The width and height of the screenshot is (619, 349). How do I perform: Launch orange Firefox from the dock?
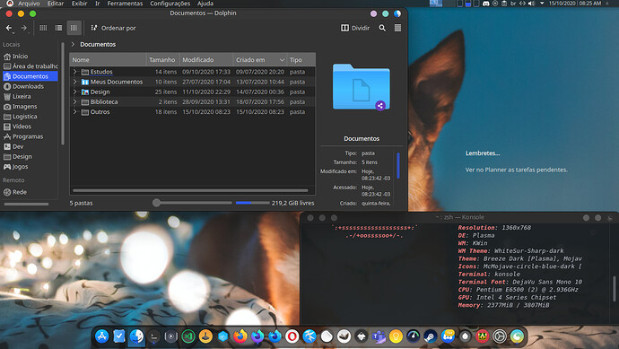click(240, 336)
